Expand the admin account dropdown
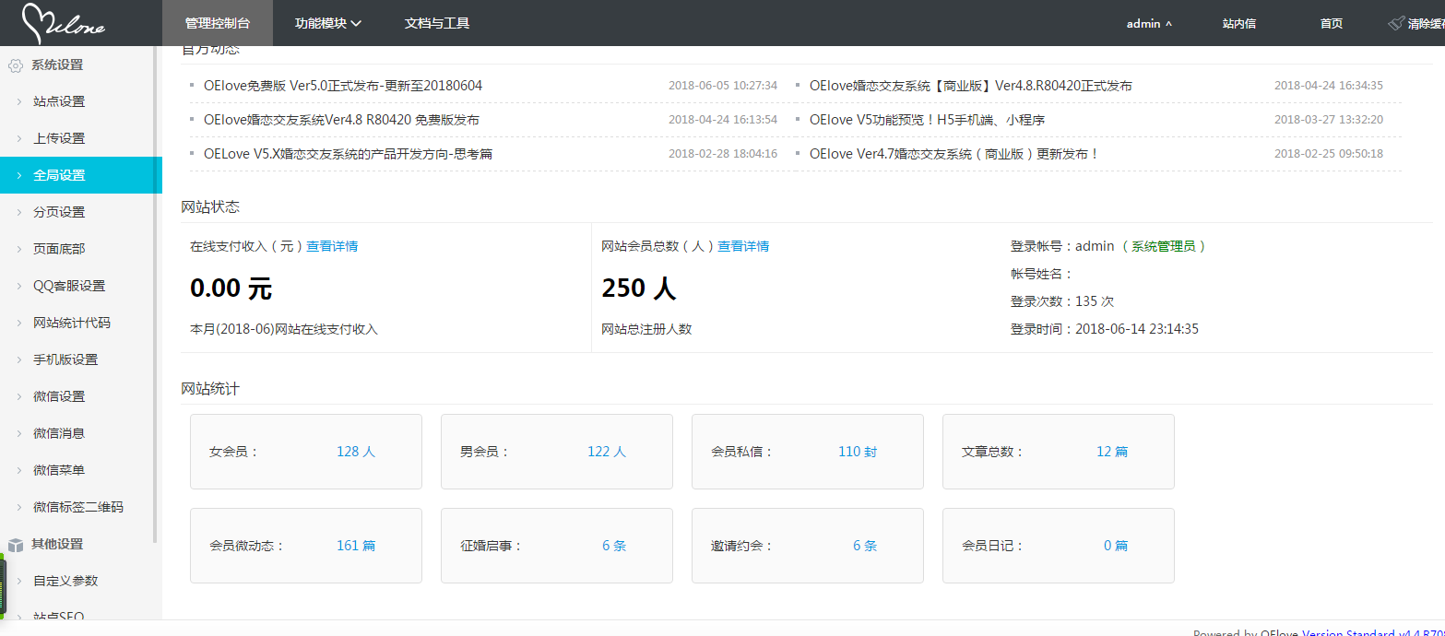This screenshot has width=1445, height=636. [x=1149, y=24]
